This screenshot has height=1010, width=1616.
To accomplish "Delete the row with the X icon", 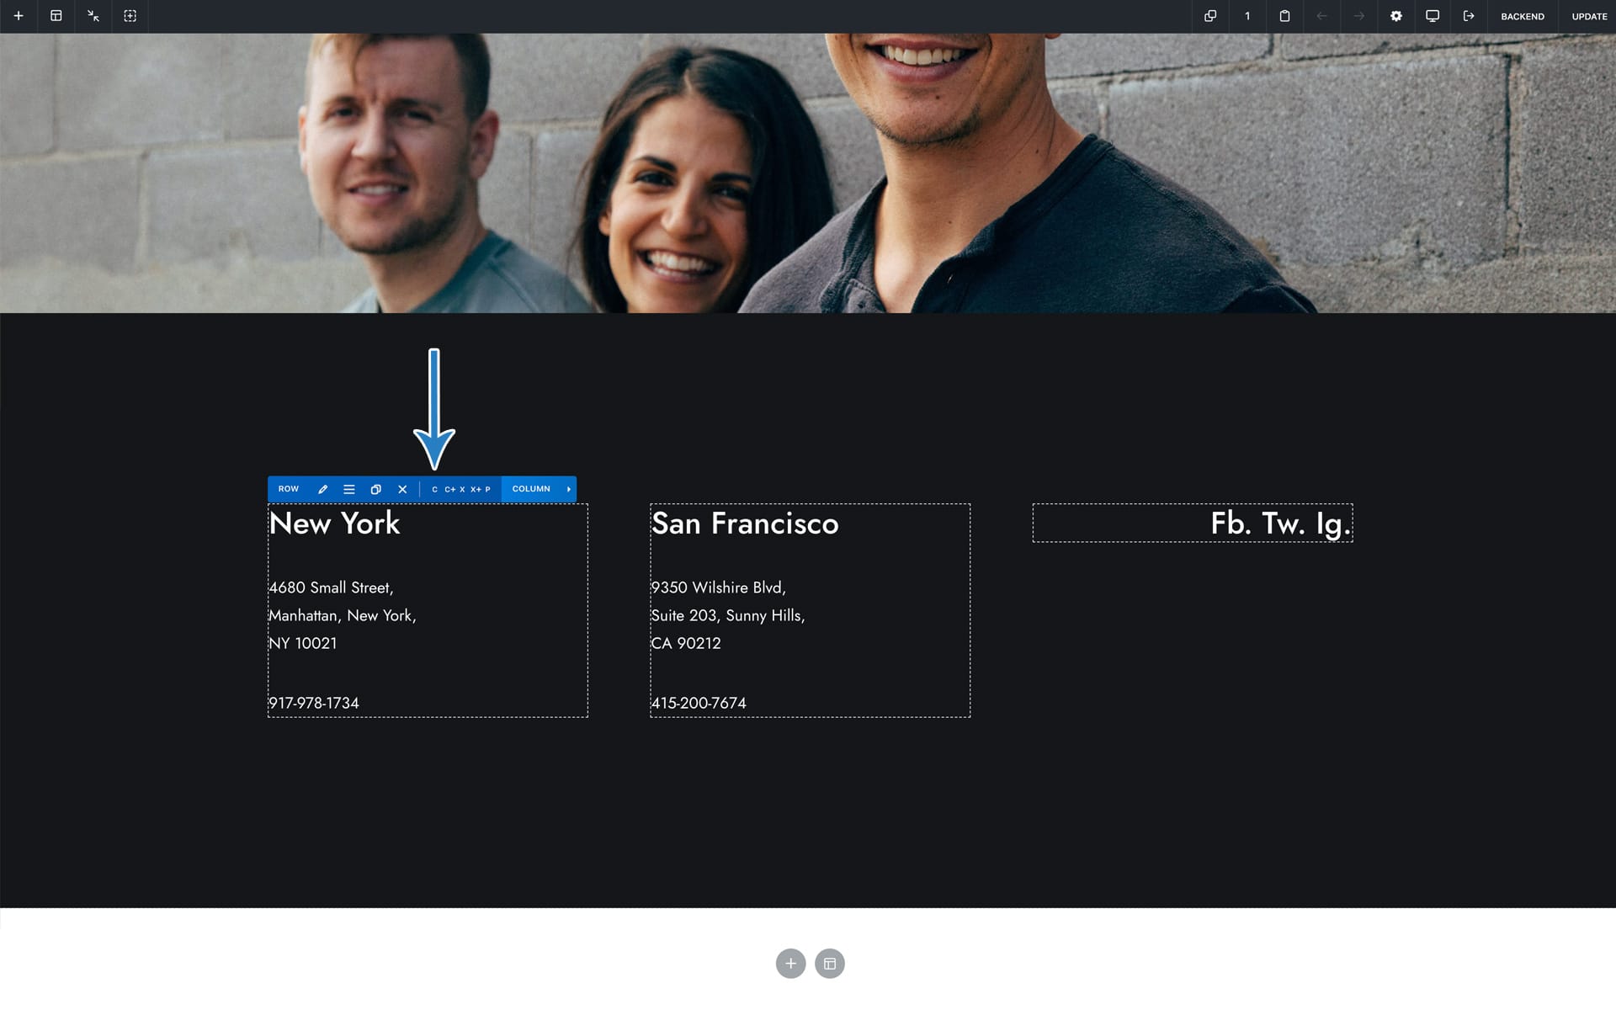I will pos(402,489).
